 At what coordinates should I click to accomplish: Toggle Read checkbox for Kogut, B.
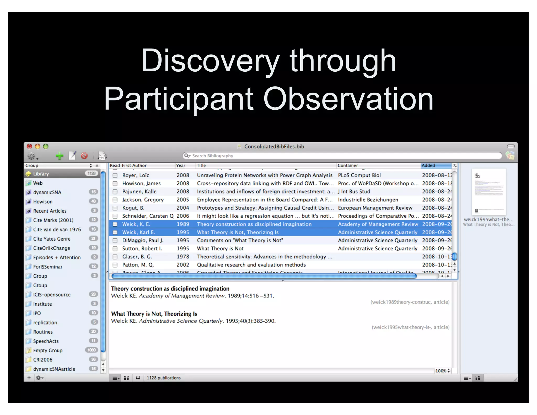(115, 208)
